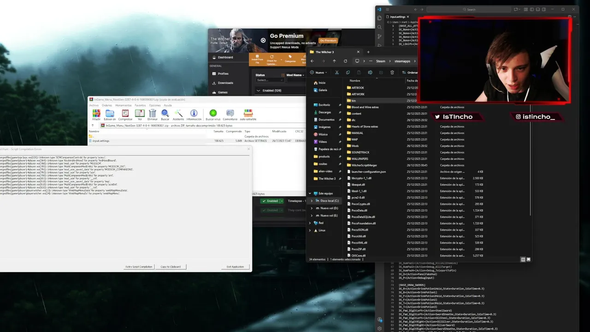This screenshot has height=332, width=590.
Task: Expand Disco local (C:) tree node
Action: pyautogui.click(x=311, y=201)
